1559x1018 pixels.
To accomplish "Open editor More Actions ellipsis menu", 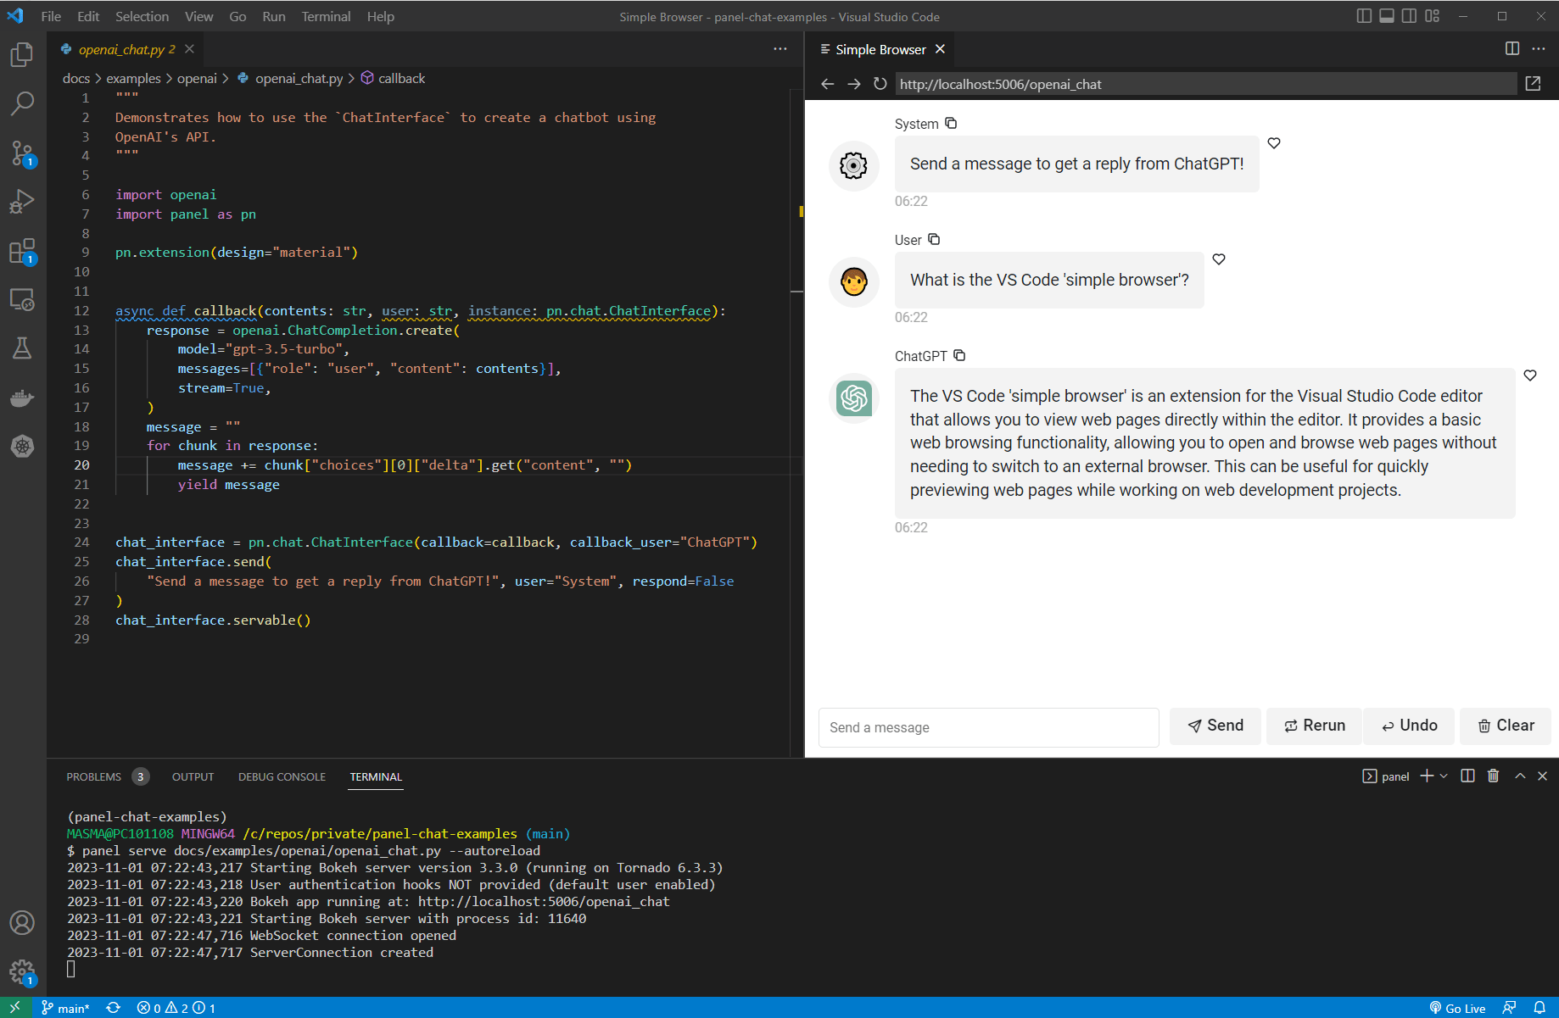I will [x=780, y=49].
